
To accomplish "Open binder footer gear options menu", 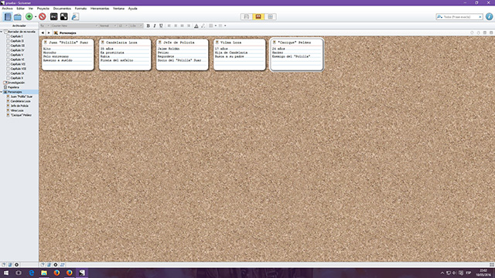I will click(x=16, y=265).
